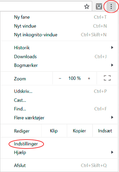Increase zoom with the plus button

(89, 78)
